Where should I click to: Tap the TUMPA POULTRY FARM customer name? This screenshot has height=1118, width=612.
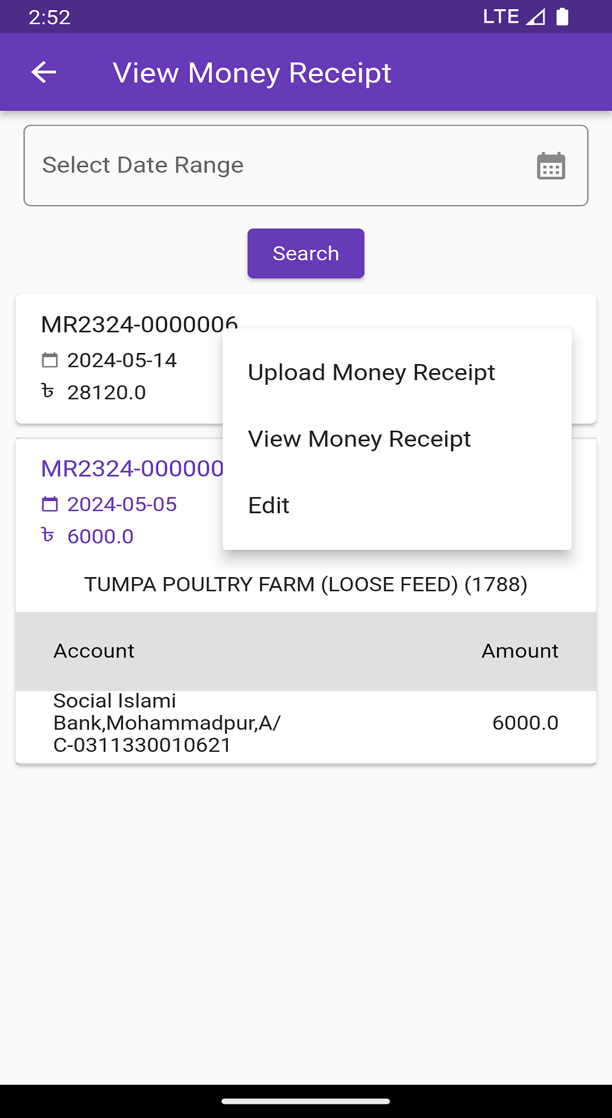305,585
